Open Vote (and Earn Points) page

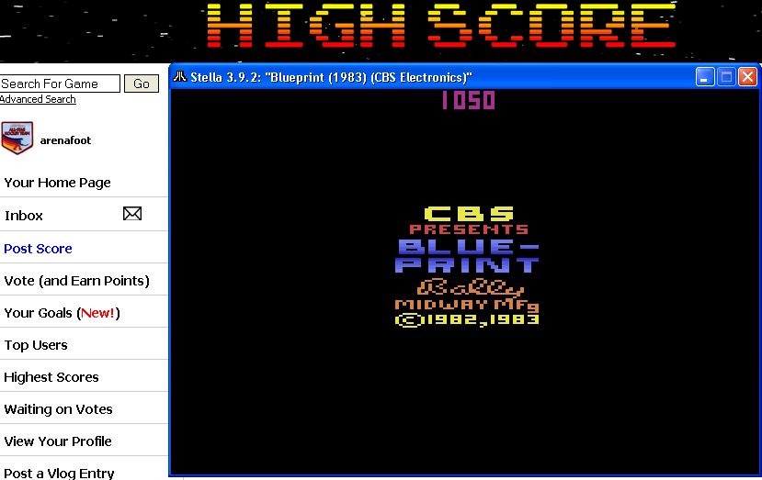coord(77,281)
